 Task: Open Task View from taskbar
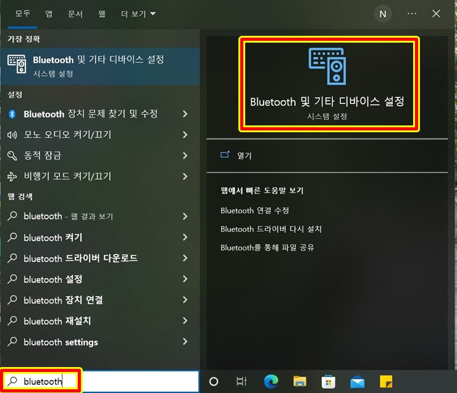(x=241, y=381)
